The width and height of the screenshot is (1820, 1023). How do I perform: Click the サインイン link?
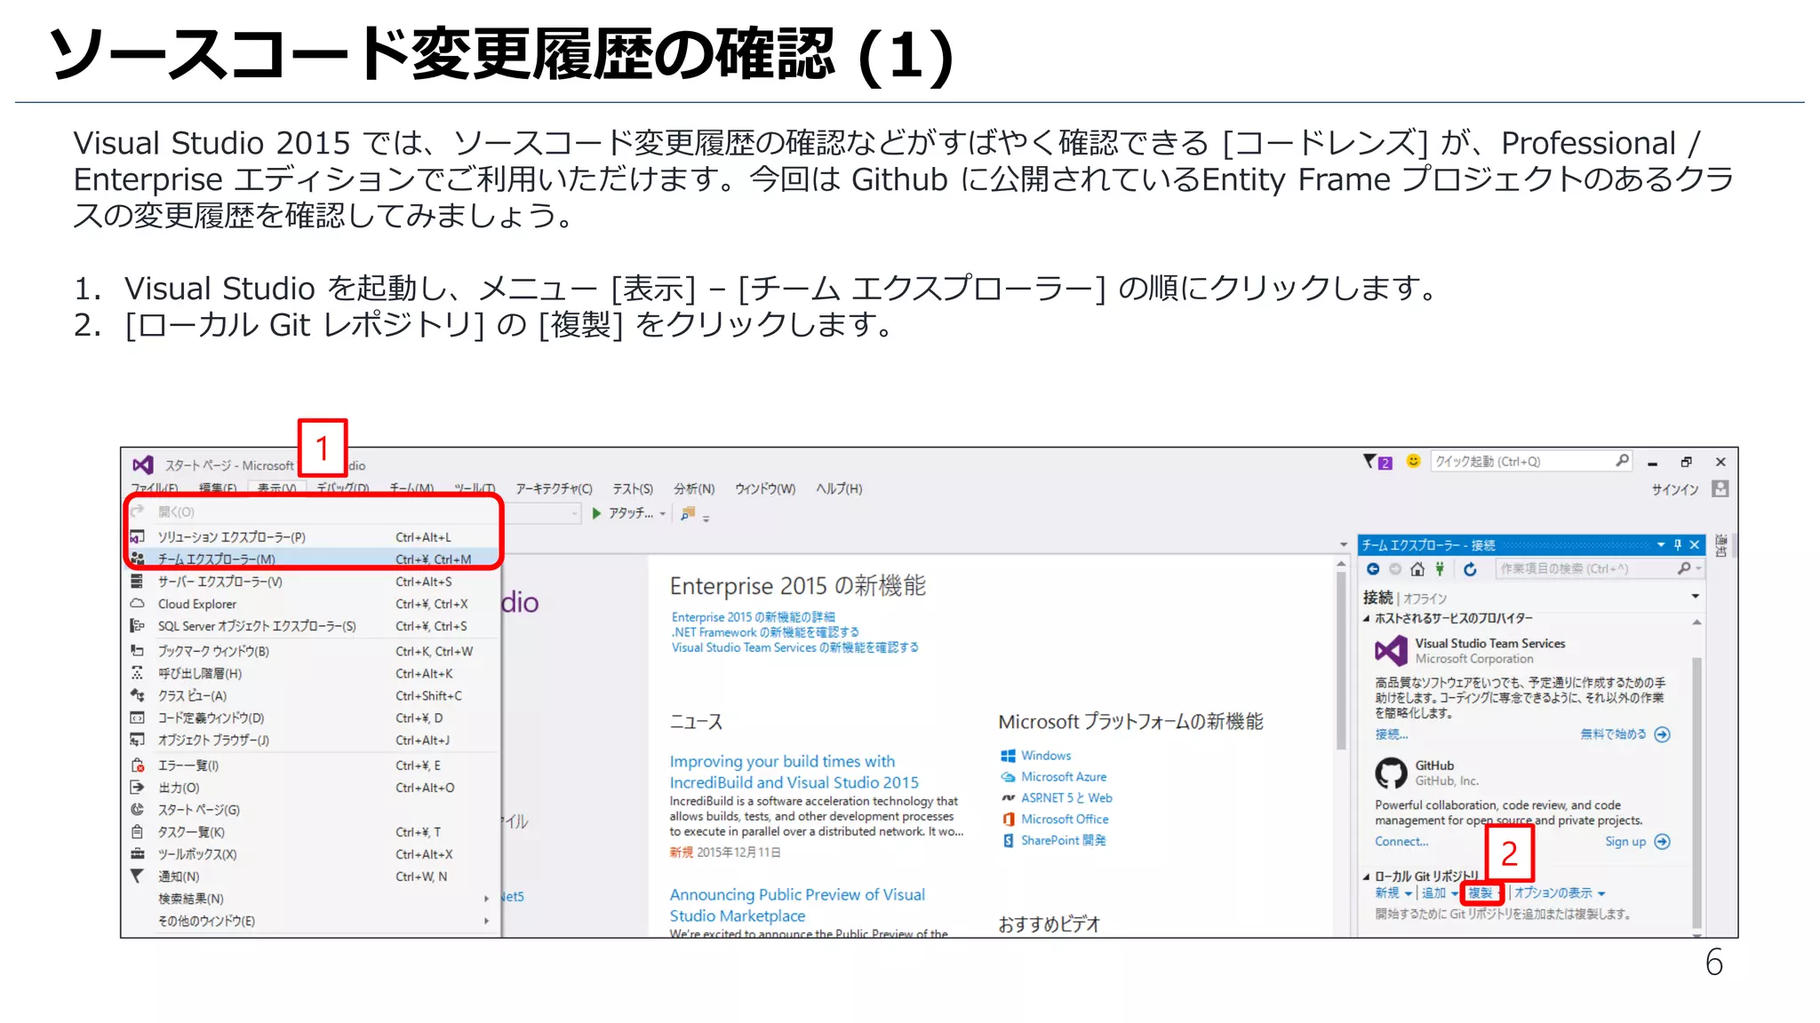tap(1675, 489)
